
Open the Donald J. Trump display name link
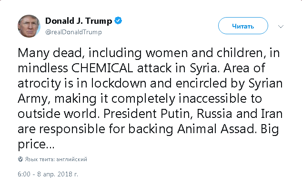79,21
